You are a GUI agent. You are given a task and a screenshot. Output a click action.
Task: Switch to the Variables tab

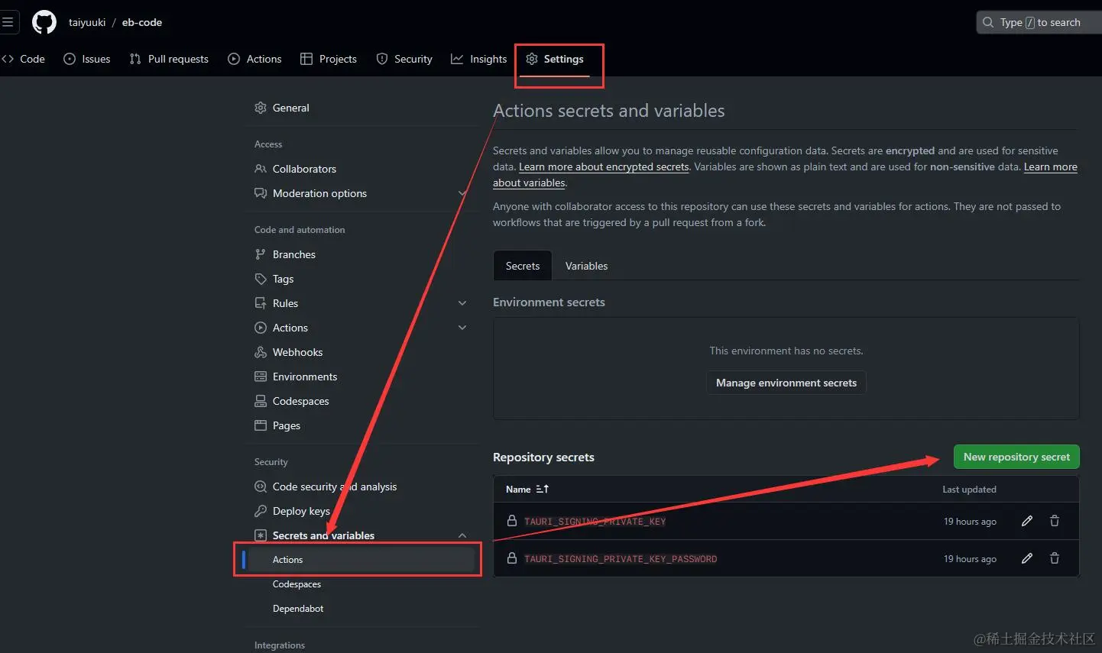tap(587, 266)
